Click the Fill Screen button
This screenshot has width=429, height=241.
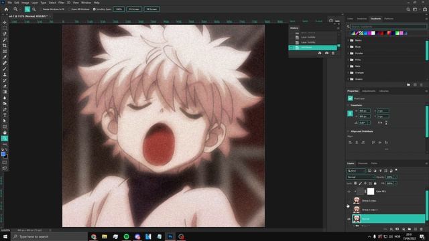pos(152,9)
